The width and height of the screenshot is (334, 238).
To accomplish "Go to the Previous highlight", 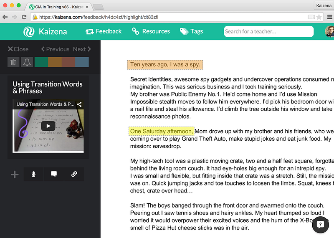I will (55, 49).
